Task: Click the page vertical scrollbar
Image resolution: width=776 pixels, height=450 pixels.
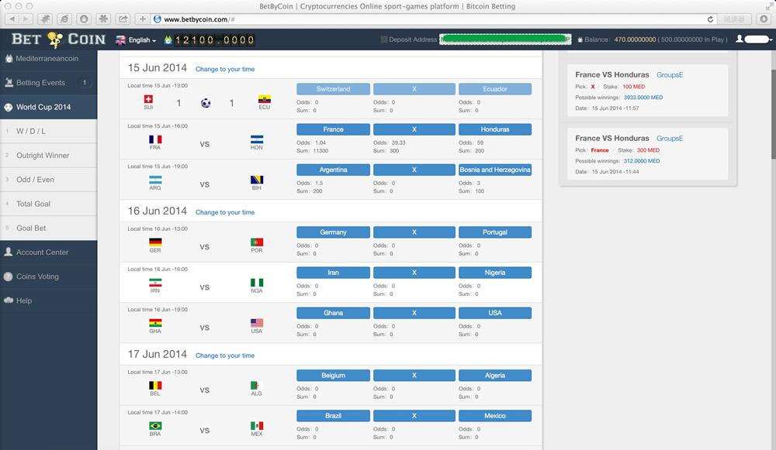Action: (x=773, y=114)
